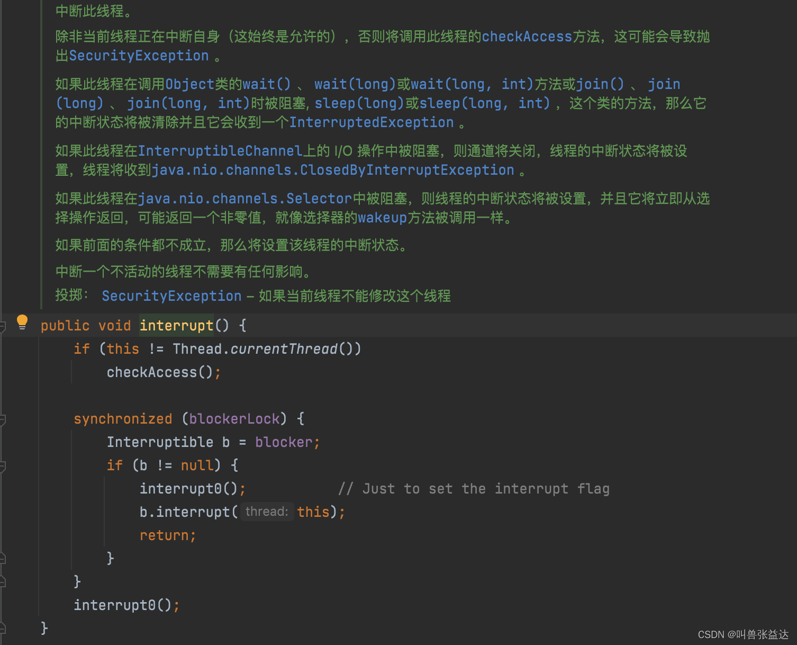The image size is (797, 645).
Task: Click the final interrupt0() call before the closing brace
Action: tap(123, 605)
